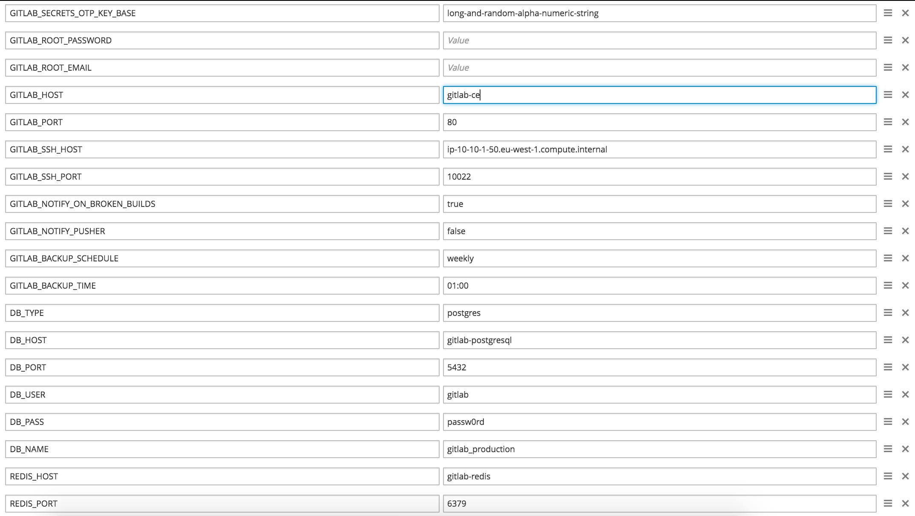Edit the REDIS_HOST variable name field
Screen dimensions: 915x516
click(222, 476)
